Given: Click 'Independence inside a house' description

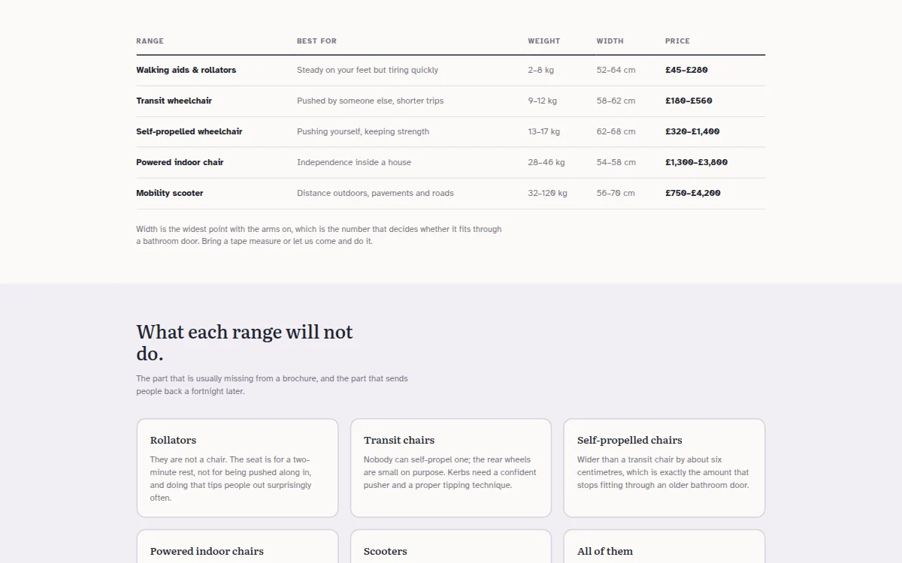Looking at the screenshot, I should [354, 162].
